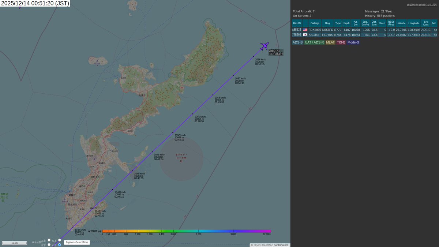The width and height of the screenshot is (439, 247).
Task: Sort table by Latitude column header
Action: (x=401, y=23)
